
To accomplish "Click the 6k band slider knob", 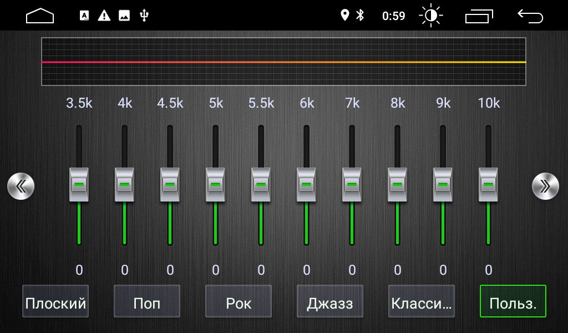I will 306,184.
